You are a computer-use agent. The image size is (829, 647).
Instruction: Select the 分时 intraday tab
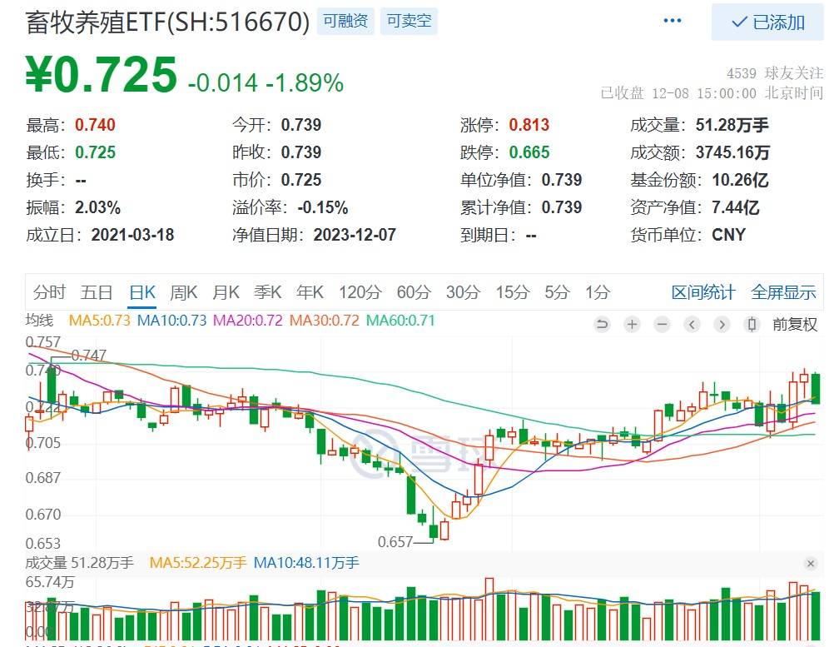pyautogui.click(x=49, y=292)
